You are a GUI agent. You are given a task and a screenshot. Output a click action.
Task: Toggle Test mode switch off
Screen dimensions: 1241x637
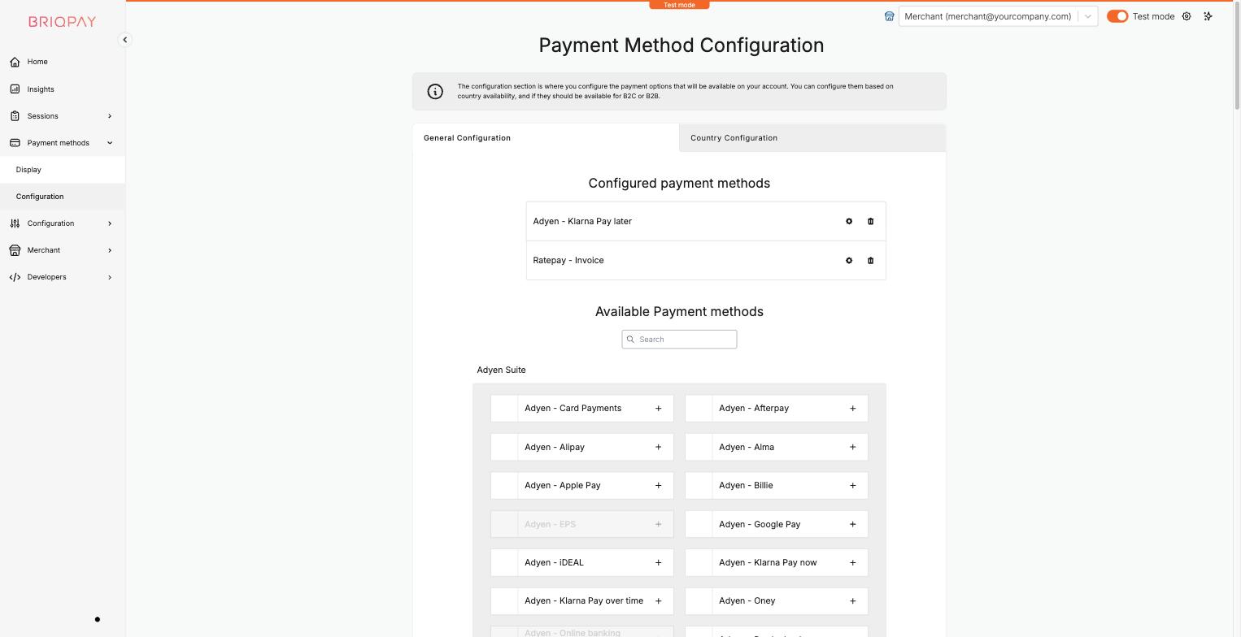click(x=1117, y=16)
